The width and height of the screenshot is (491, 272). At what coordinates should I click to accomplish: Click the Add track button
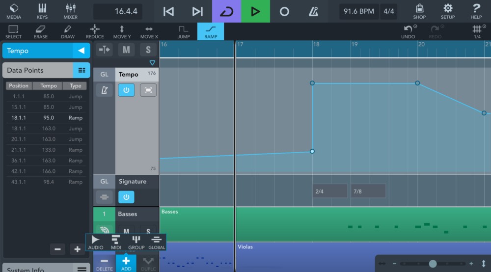[x=126, y=264]
